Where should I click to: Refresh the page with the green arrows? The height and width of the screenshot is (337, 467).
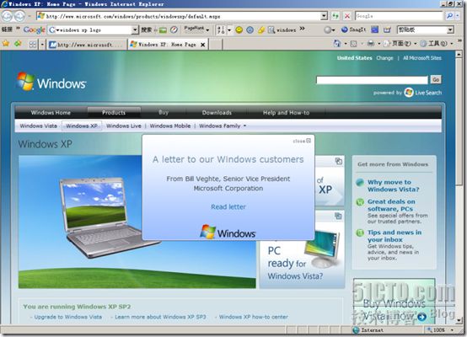pyautogui.click(x=335, y=16)
